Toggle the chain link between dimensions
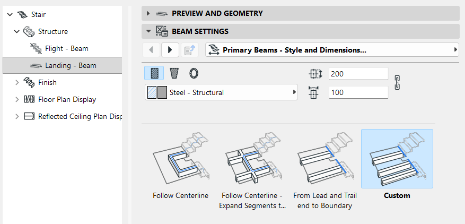 coord(397,83)
